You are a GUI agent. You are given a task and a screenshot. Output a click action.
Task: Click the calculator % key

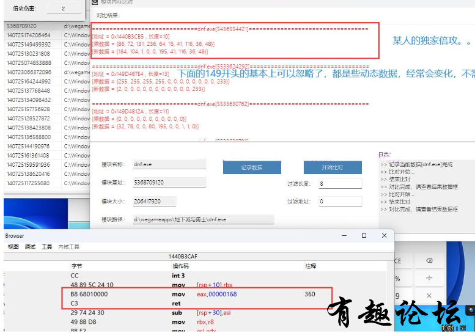pyautogui.click(x=403, y=278)
